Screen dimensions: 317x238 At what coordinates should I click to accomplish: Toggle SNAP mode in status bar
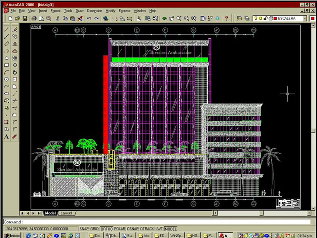pos(84,229)
